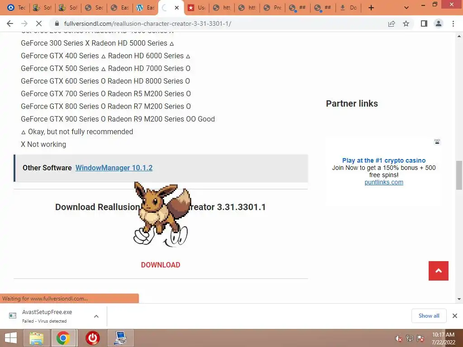This screenshot has width=463, height=347.
Task: Click the 'Partner links' heading
Action: click(x=352, y=103)
